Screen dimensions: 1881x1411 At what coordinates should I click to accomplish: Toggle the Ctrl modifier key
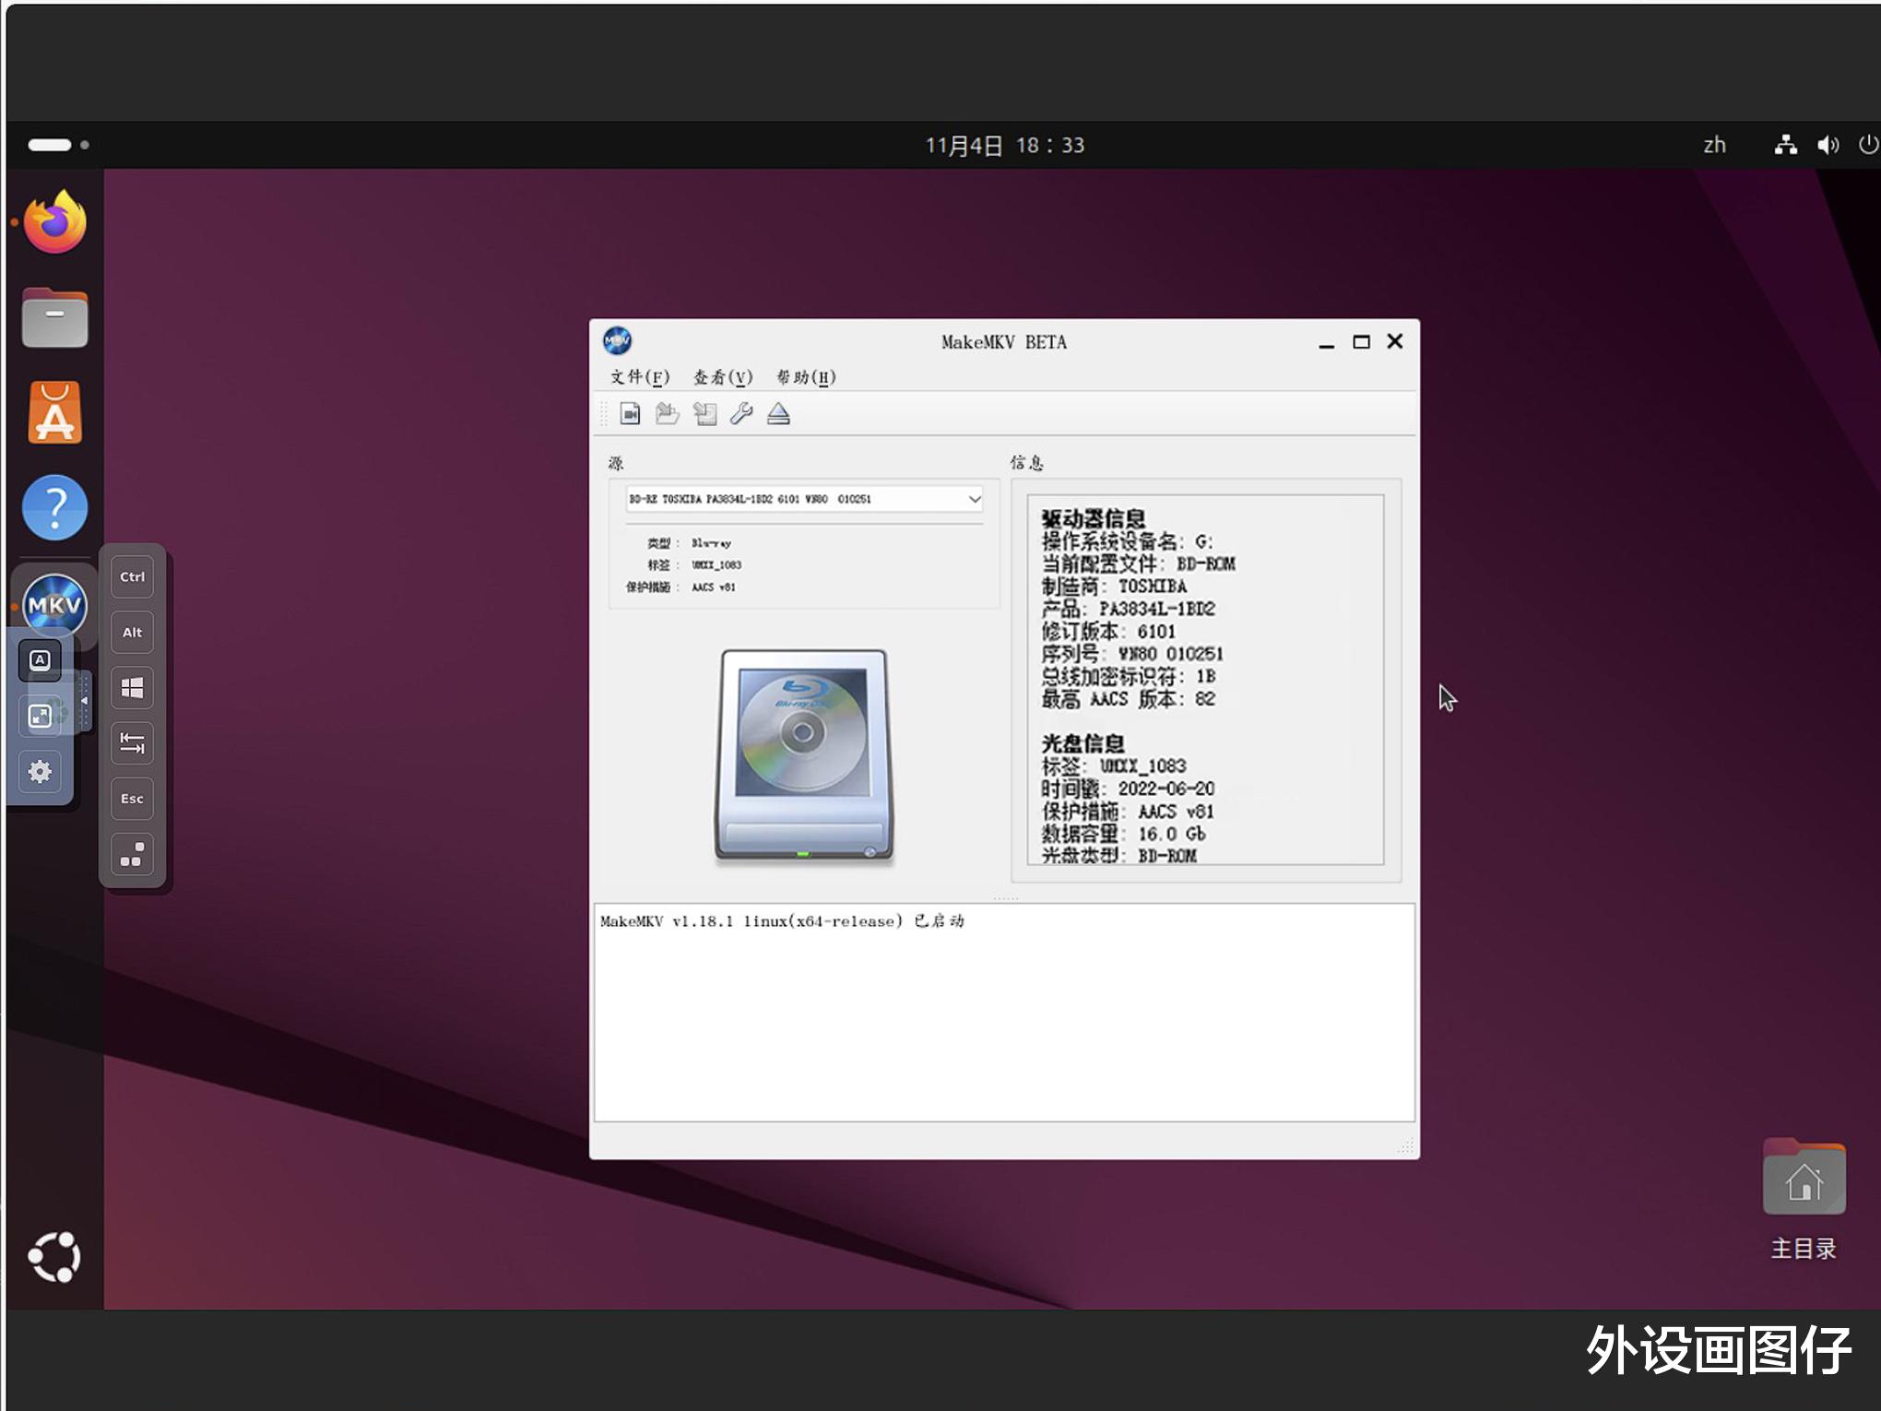132,577
